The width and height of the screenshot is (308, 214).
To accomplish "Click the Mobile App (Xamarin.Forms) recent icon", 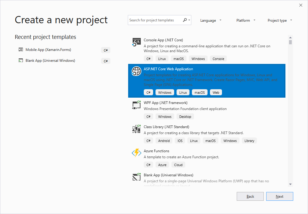I will click(x=21, y=50).
